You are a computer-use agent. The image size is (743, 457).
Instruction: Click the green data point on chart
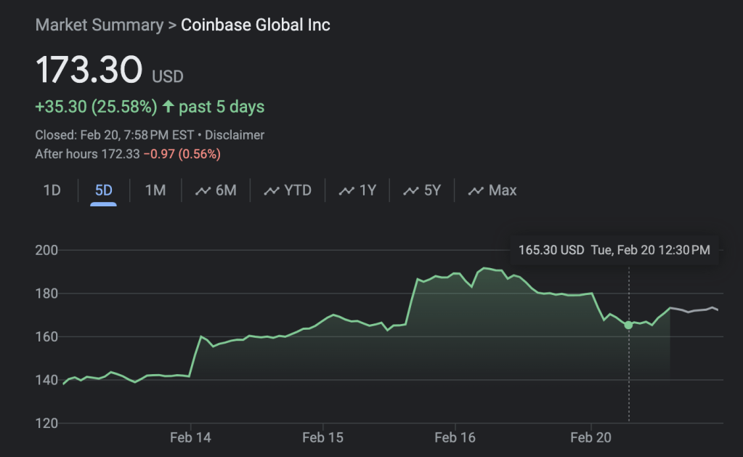628,325
